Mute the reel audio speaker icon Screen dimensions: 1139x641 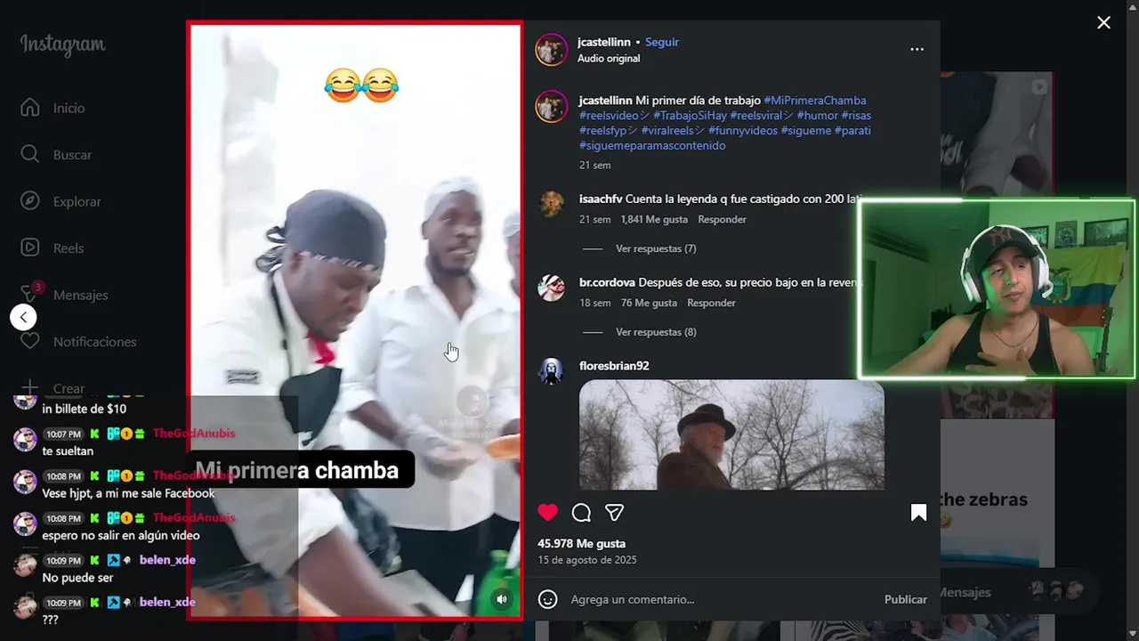[x=502, y=599]
